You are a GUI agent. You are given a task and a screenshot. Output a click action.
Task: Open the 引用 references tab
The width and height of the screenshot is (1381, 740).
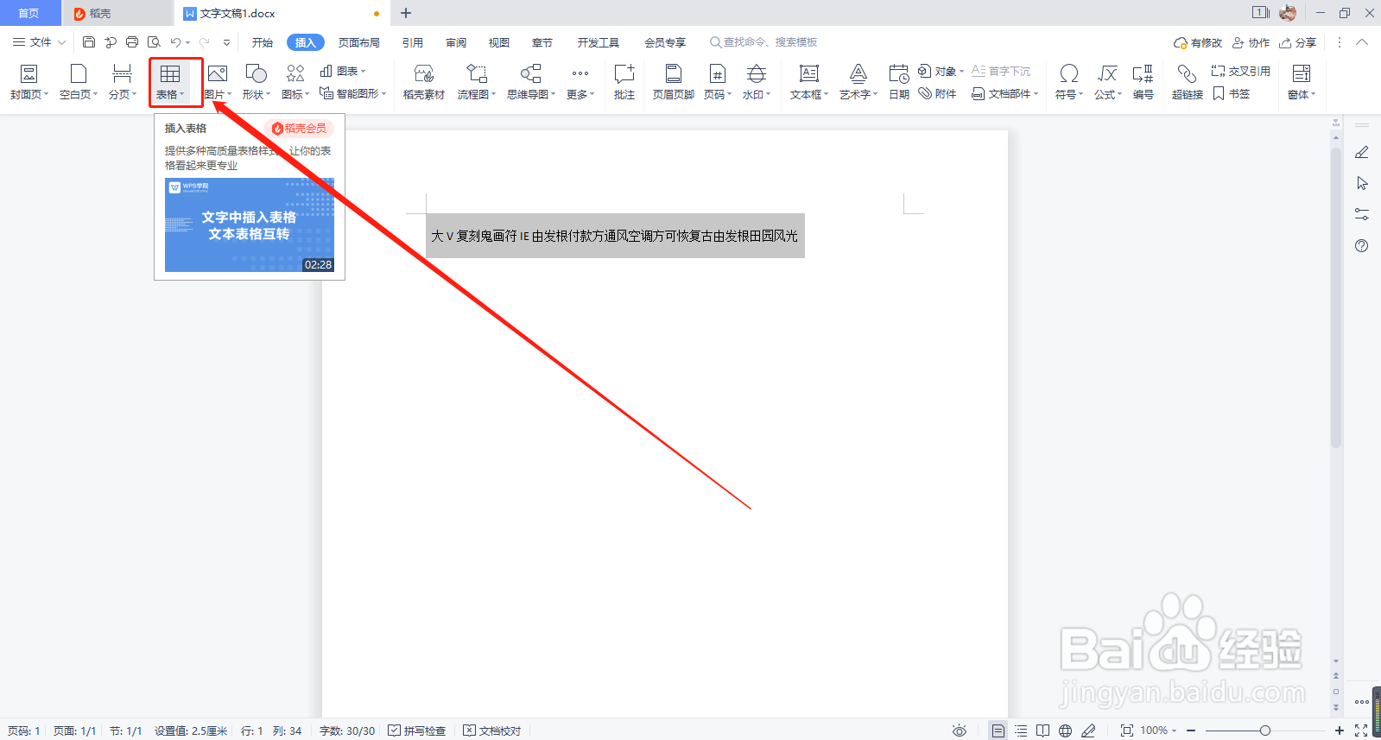point(413,42)
